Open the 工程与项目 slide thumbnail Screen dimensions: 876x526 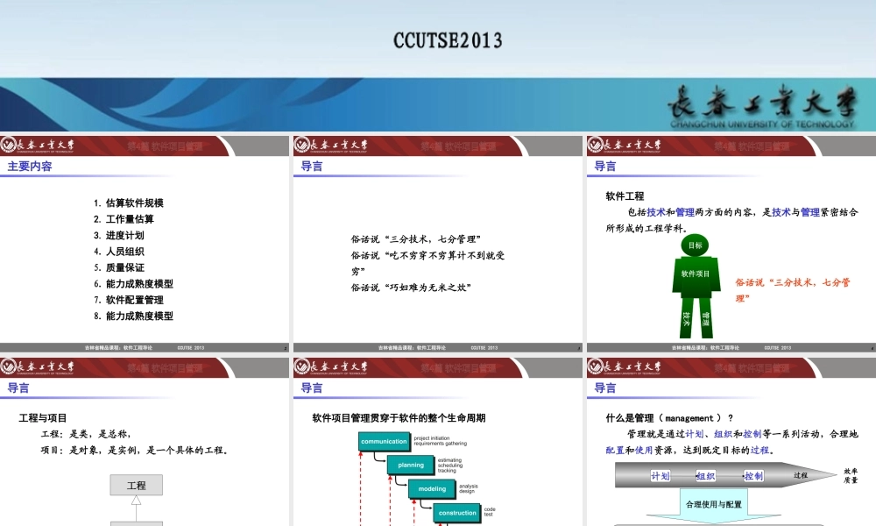[x=145, y=442]
